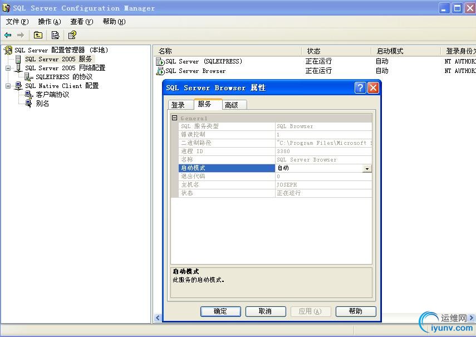The height and width of the screenshot is (337, 476).
Task: Click the 状态 property row in dialog
Action: pos(275,193)
